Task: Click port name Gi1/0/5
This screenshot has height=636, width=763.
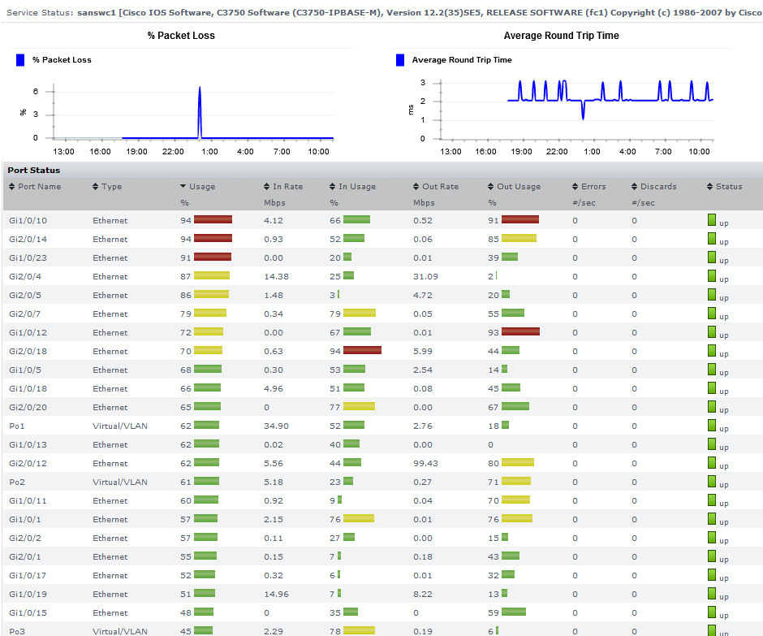Action: pyautogui.click(x=25, y=370)
